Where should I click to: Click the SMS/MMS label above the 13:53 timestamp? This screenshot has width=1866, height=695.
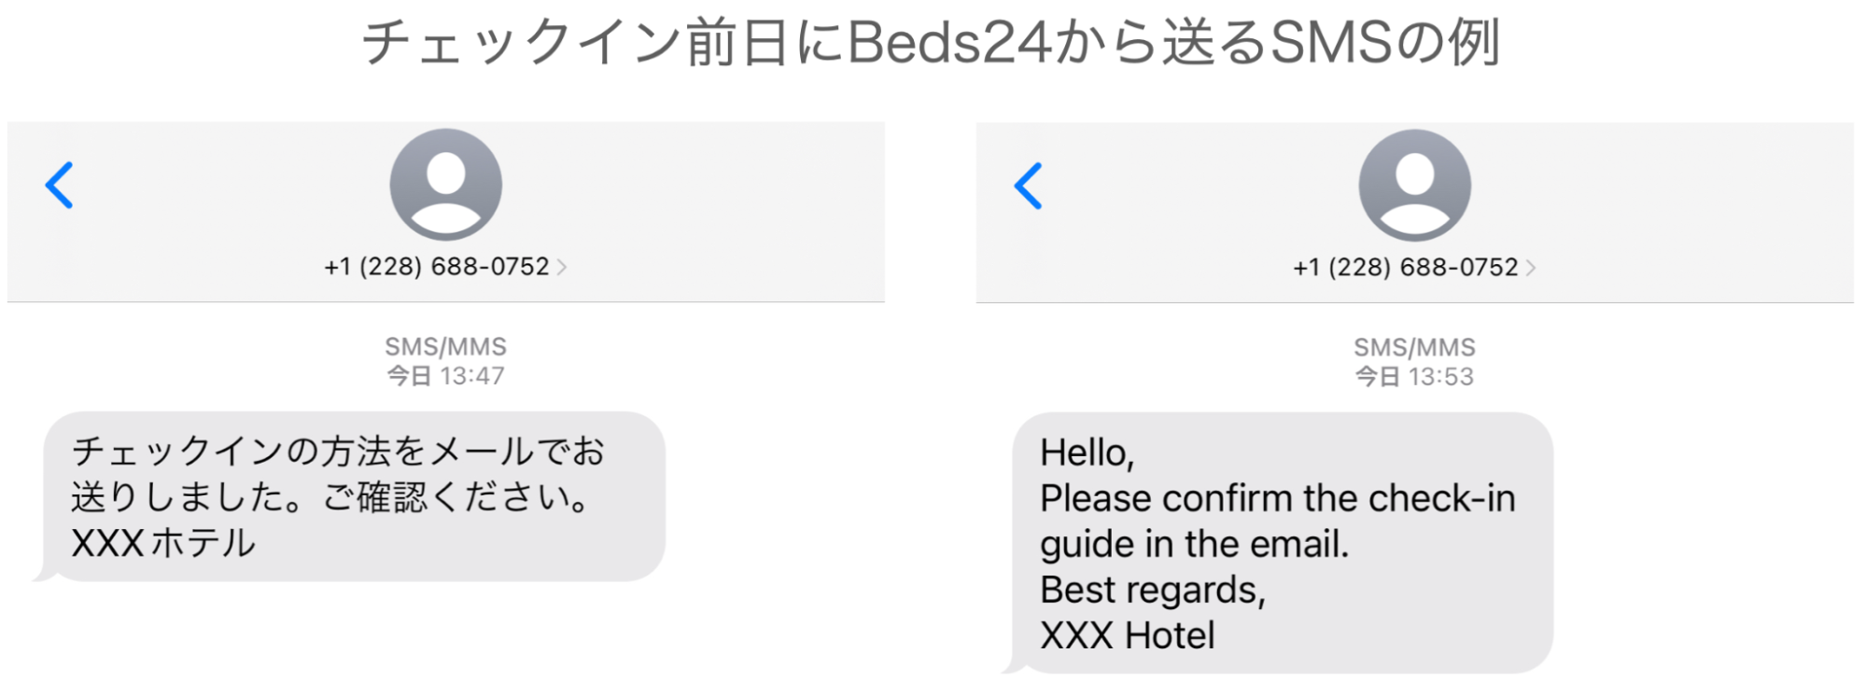pyautogui.click(x=1414, y=348)
